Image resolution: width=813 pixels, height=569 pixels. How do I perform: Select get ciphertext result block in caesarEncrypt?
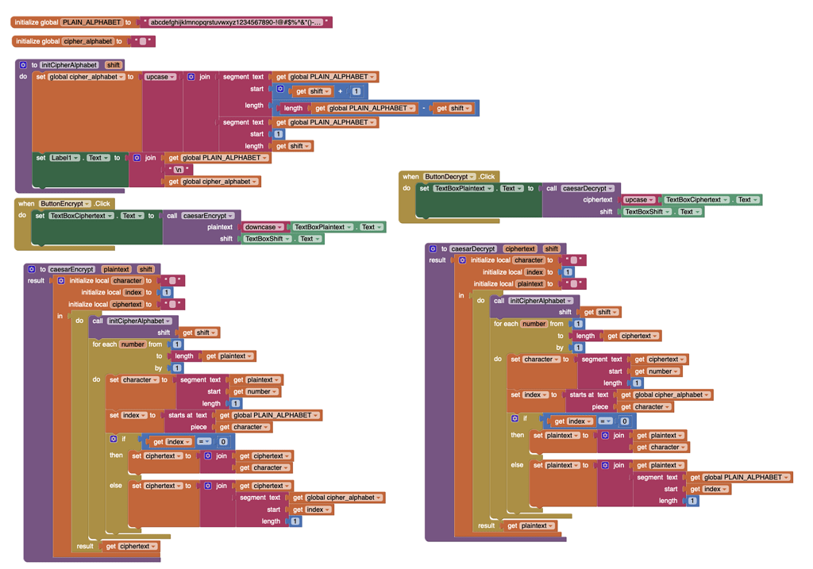click(x=131, y=546)
